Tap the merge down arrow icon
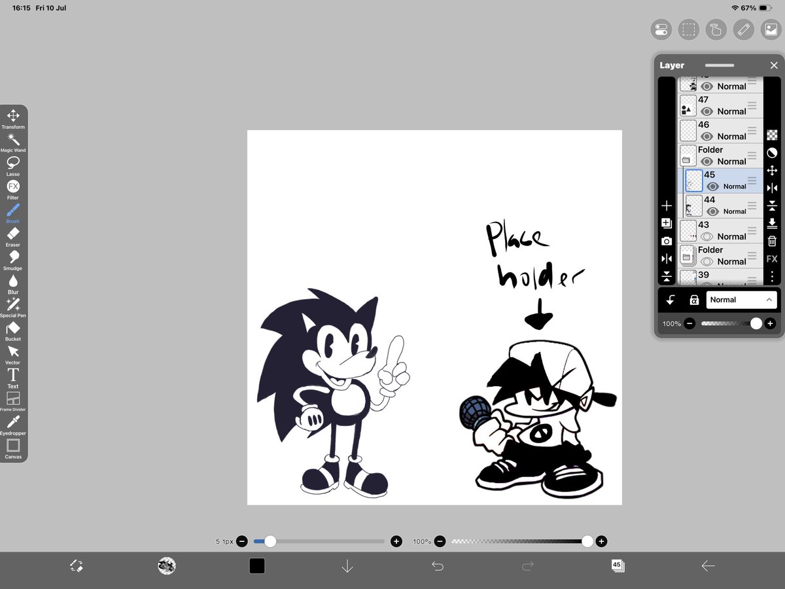 point(772,223)
